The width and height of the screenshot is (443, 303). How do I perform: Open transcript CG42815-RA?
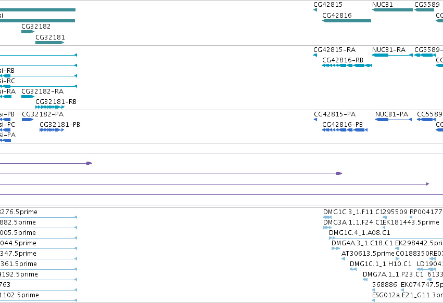335,50
